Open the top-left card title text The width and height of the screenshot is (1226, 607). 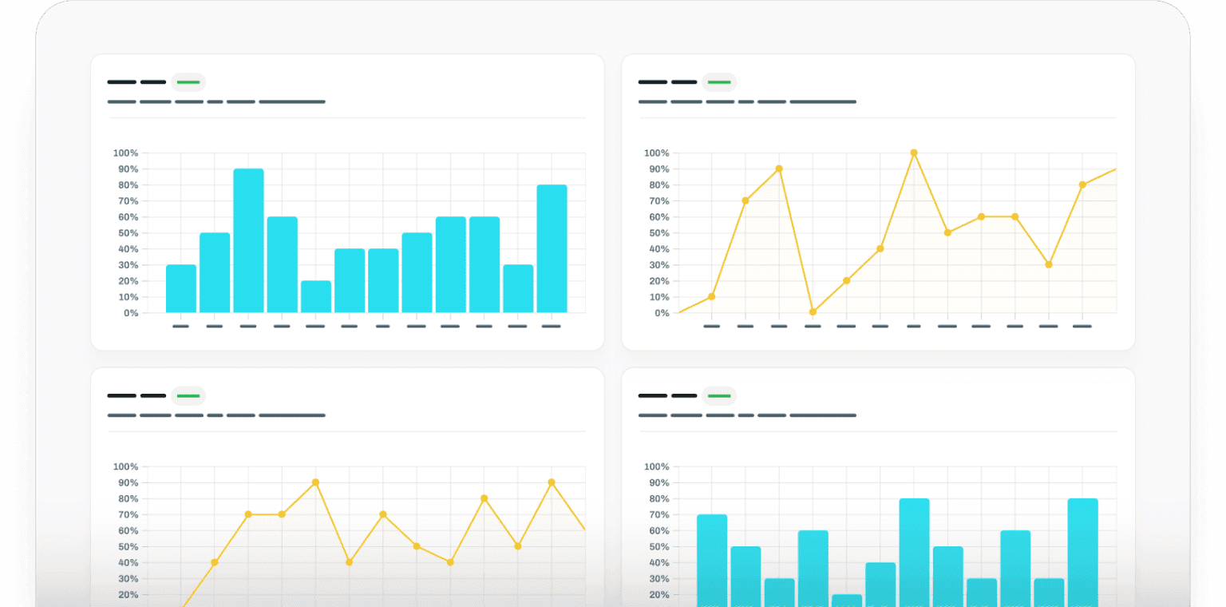pos(136,82)
